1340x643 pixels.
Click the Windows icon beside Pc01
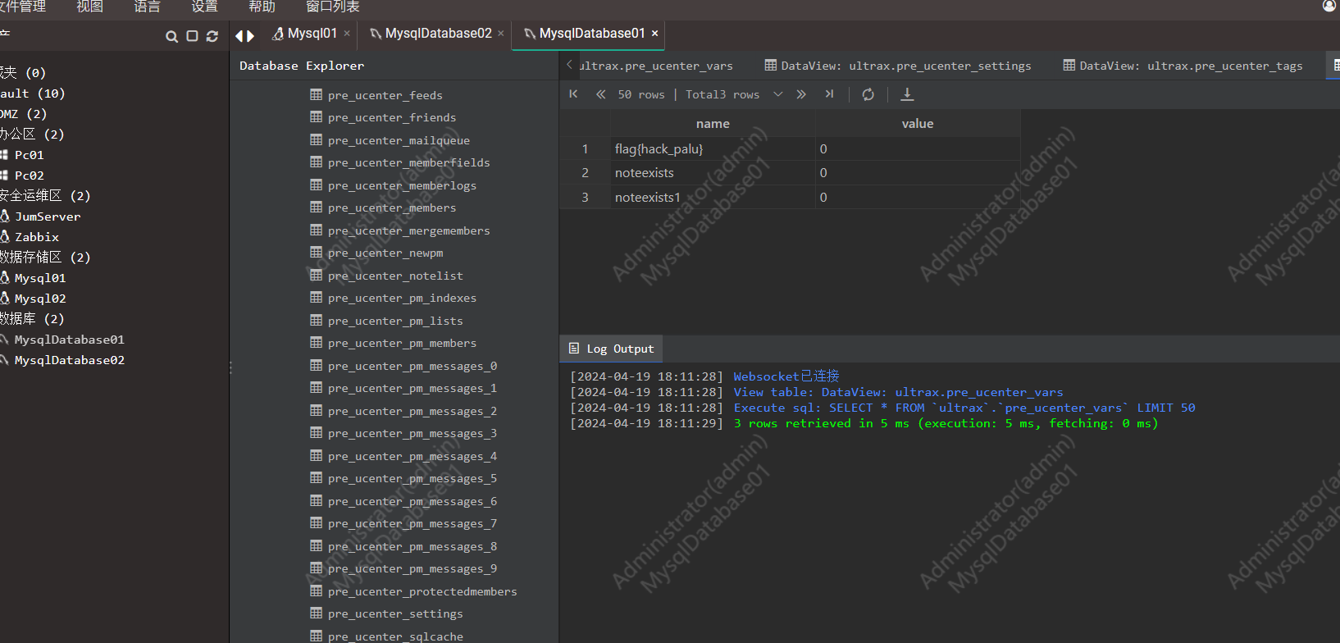(4, 154)
